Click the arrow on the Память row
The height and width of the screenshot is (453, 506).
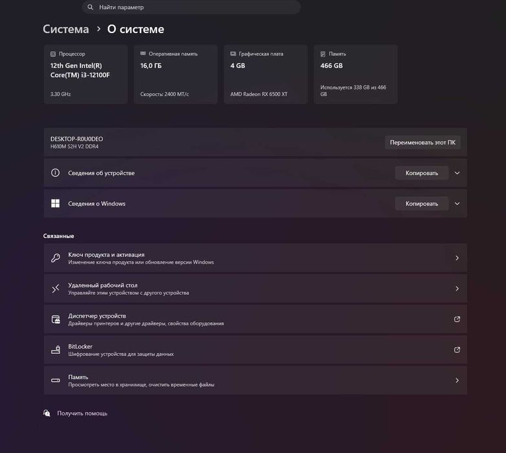457,380
